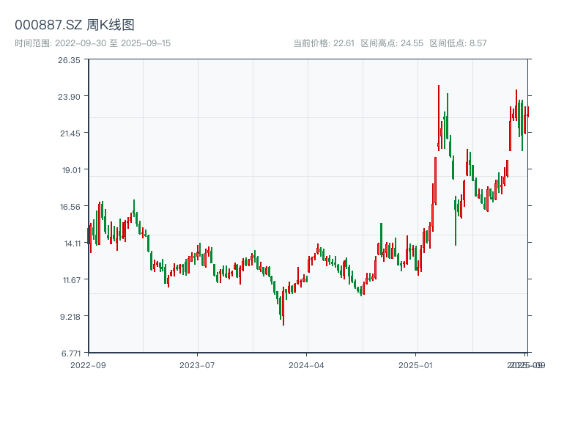The width and height of the screenshot is (586, 440).
Task: Click the period high label 区间高点: 24.55
Action: 392,43
